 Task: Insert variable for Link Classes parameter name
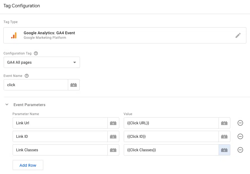point(113,150)
